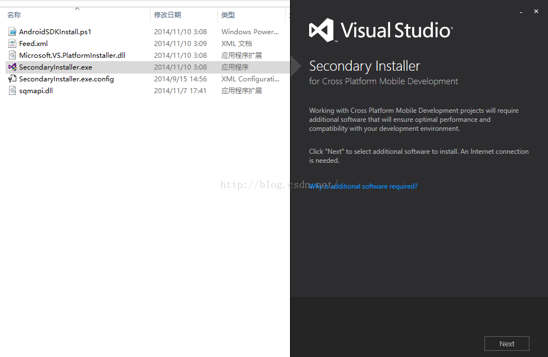Select the file name Microsoft.VS.PlatformInstaller.dll

pyautogui.click(x=72, y=55)
